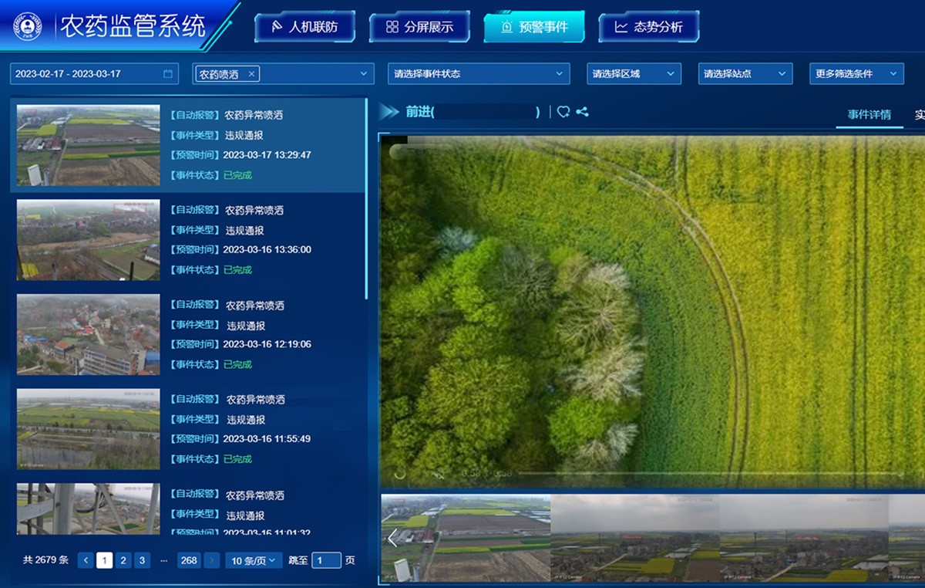Viewport: 925px width, 588px height.
Task: Select the 预警事件 tab
Action: pos(534,27)
